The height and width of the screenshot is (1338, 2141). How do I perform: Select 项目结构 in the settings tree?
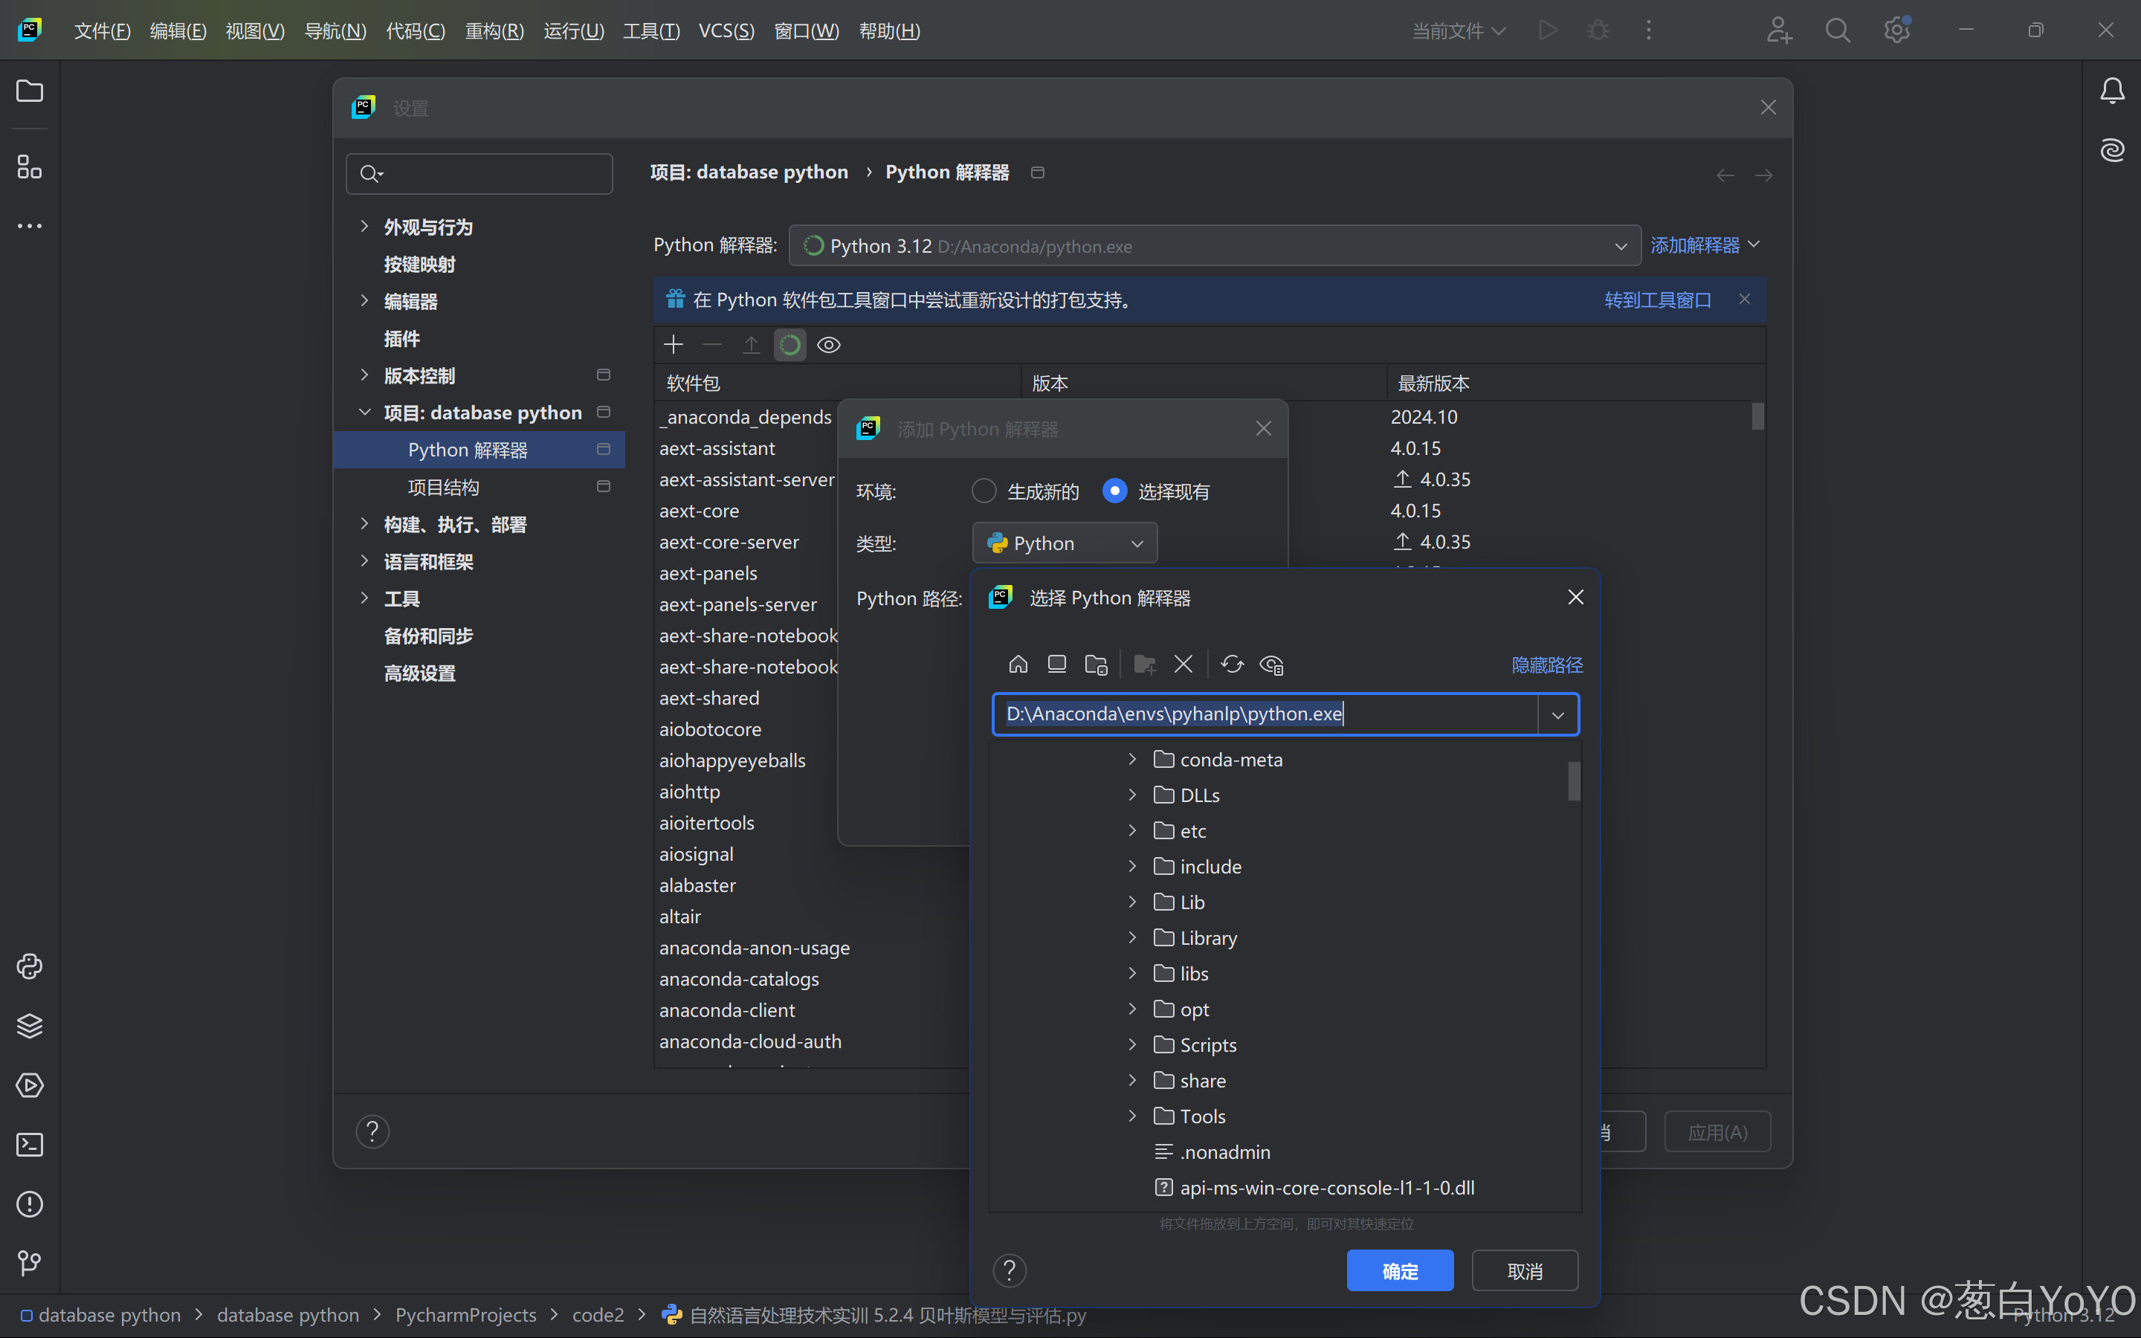443,487
